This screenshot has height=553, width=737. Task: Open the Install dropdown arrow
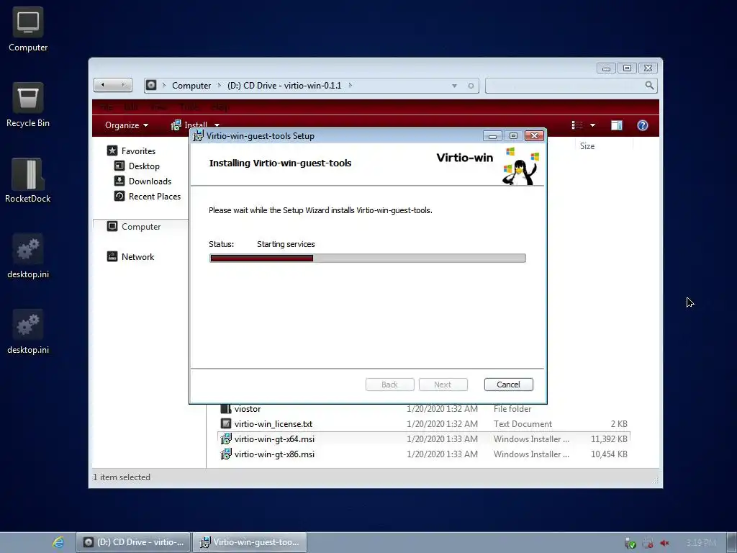tap(217, 125)
